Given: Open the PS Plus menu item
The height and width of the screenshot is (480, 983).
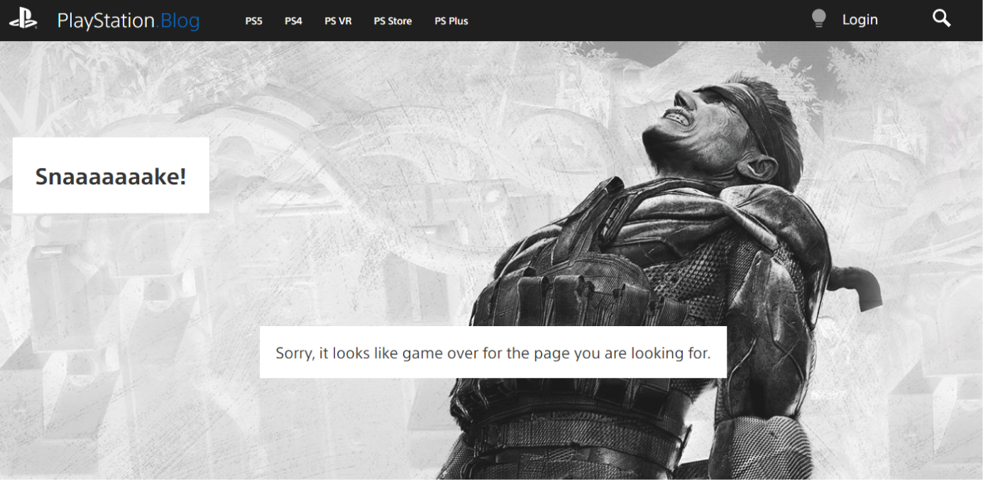Looking at the screenshot, I should point(451,21).
